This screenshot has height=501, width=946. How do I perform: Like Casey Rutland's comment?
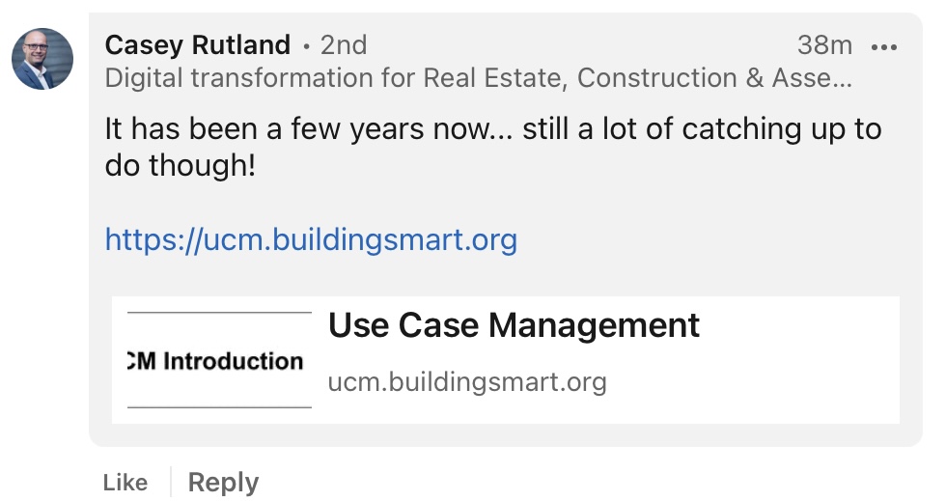click(x=125, y=482)
